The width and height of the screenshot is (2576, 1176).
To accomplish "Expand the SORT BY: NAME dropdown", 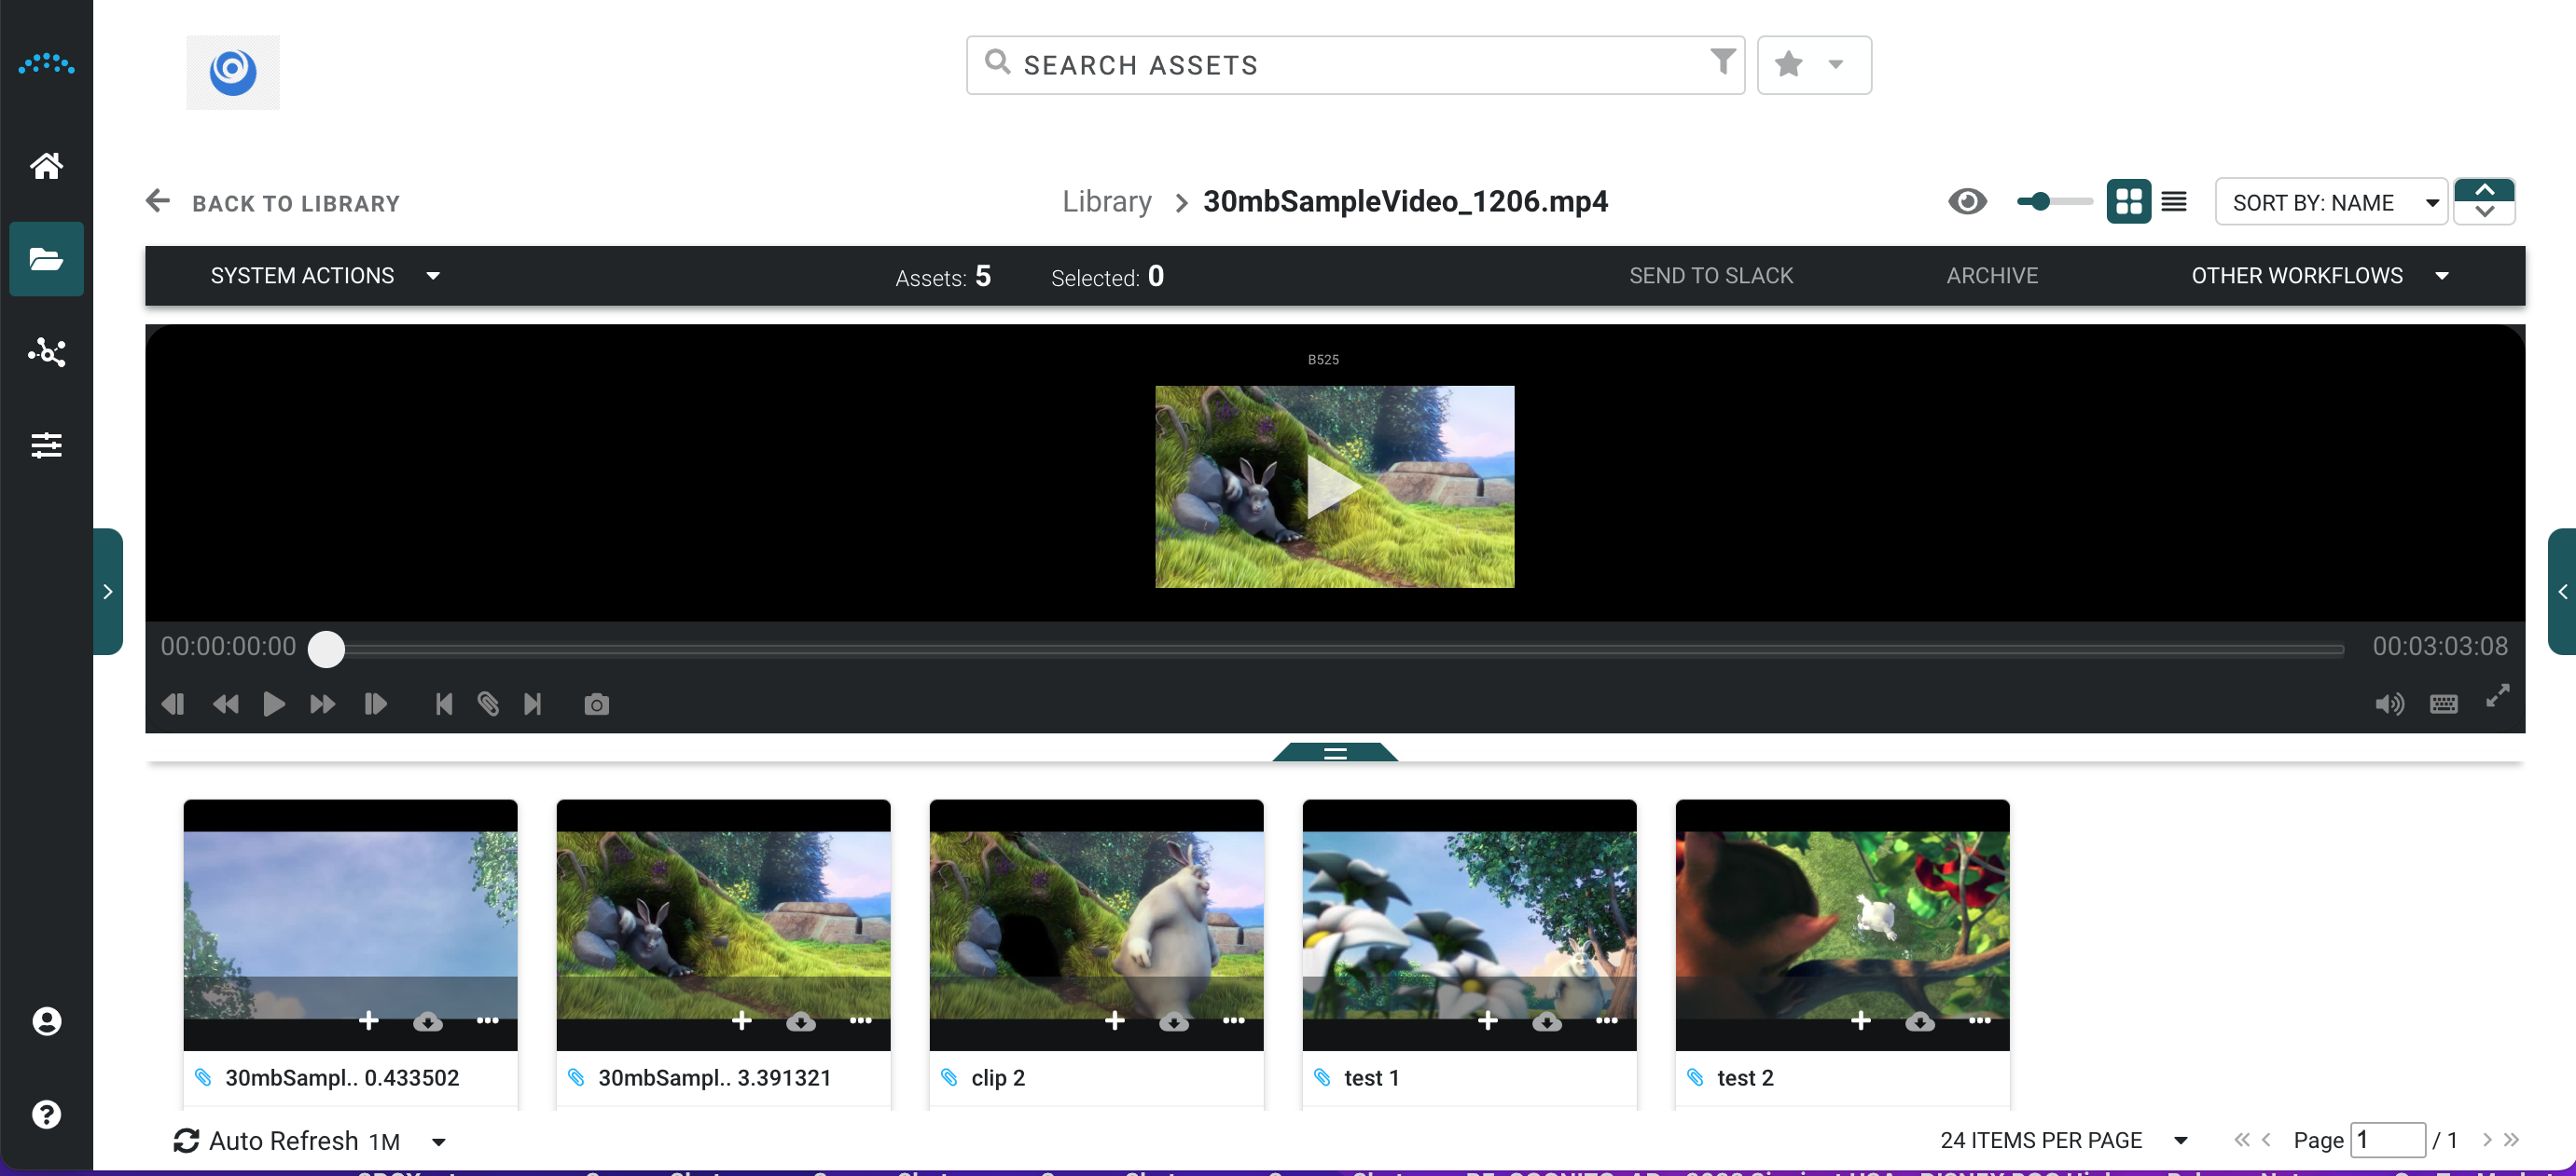I will click(2330, 203).
